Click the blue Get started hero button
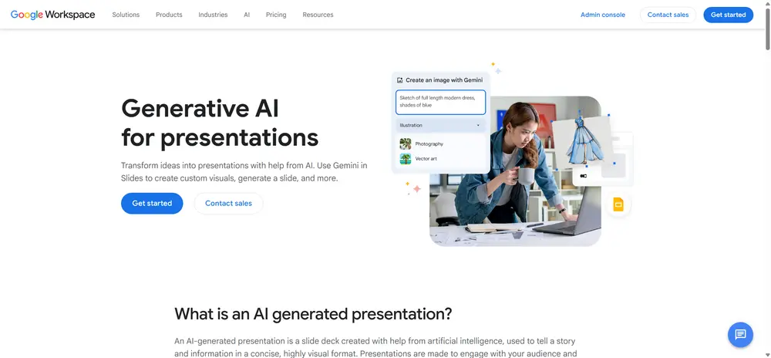This screenshot has height=358, width=771. click(x=152, y=203)
